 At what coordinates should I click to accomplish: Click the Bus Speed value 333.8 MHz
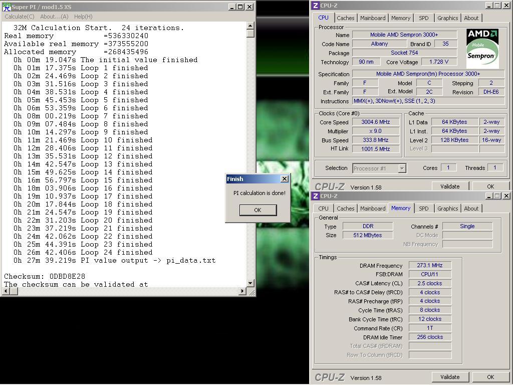[376, 140]
